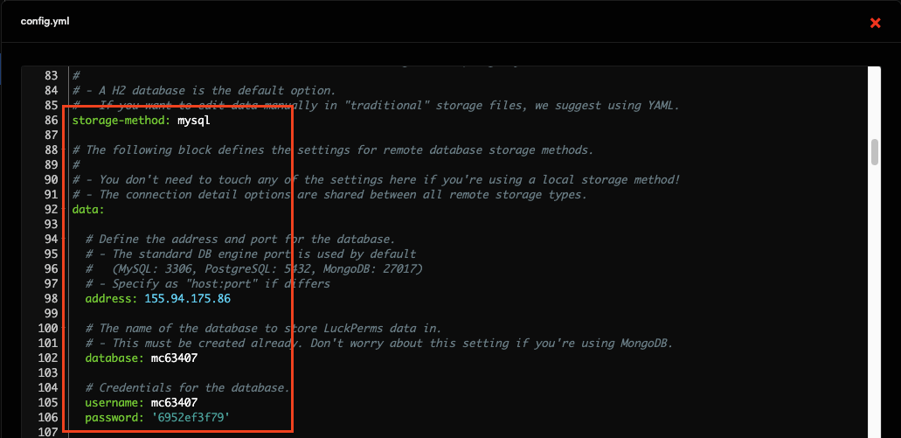The height and width of the screenshot is (438, 901).
Task: Close the config.yml editor dialog
Action: (x=875, y=23)
